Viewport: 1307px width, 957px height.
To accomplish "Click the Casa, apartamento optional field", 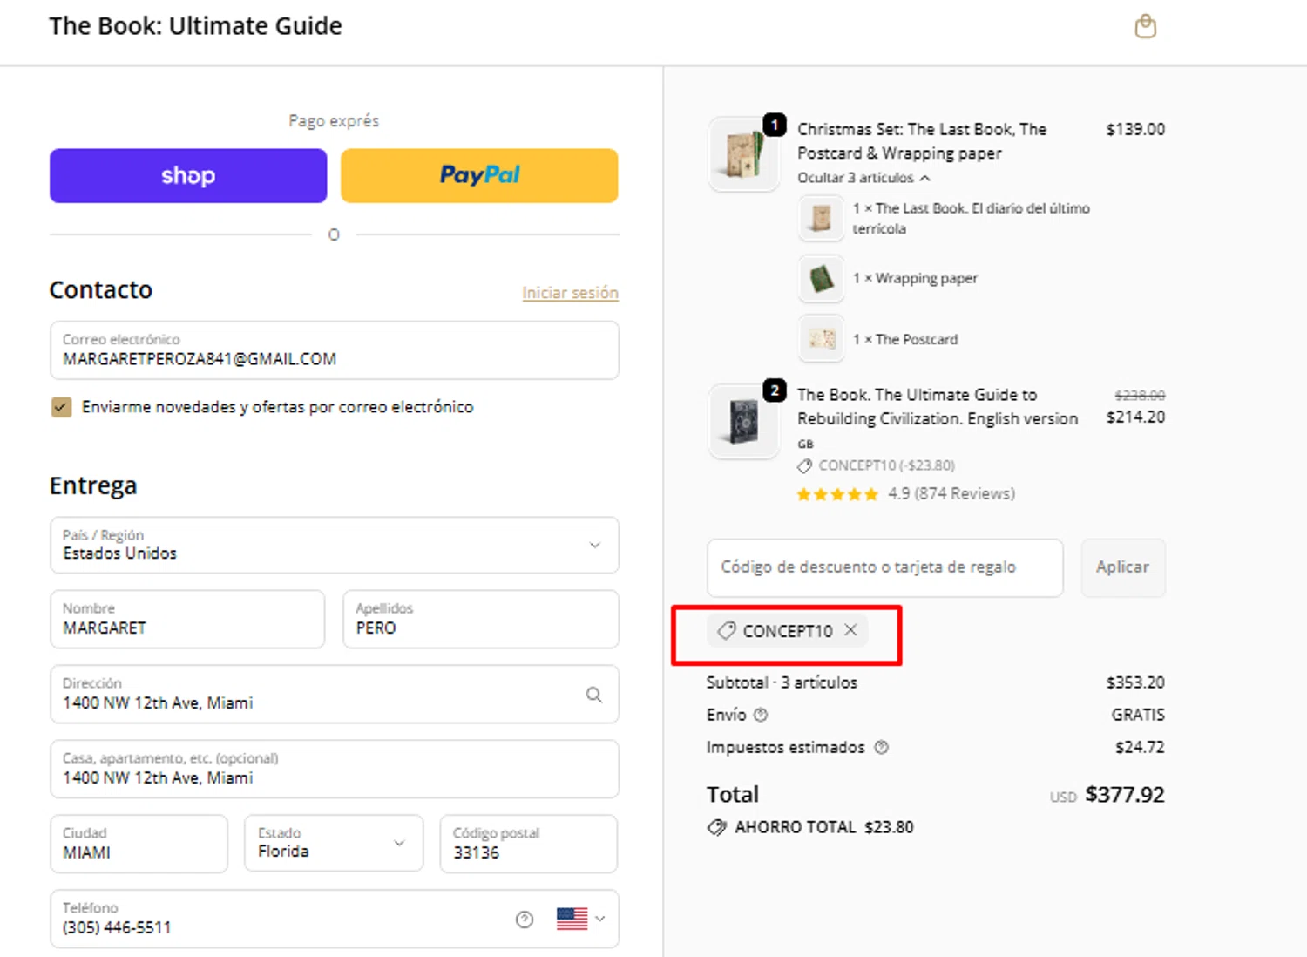I will [335, 770].
